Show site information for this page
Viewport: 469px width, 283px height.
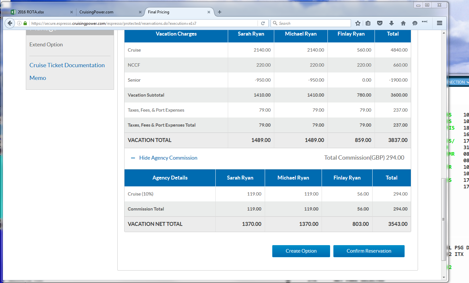tap(19, 23)
